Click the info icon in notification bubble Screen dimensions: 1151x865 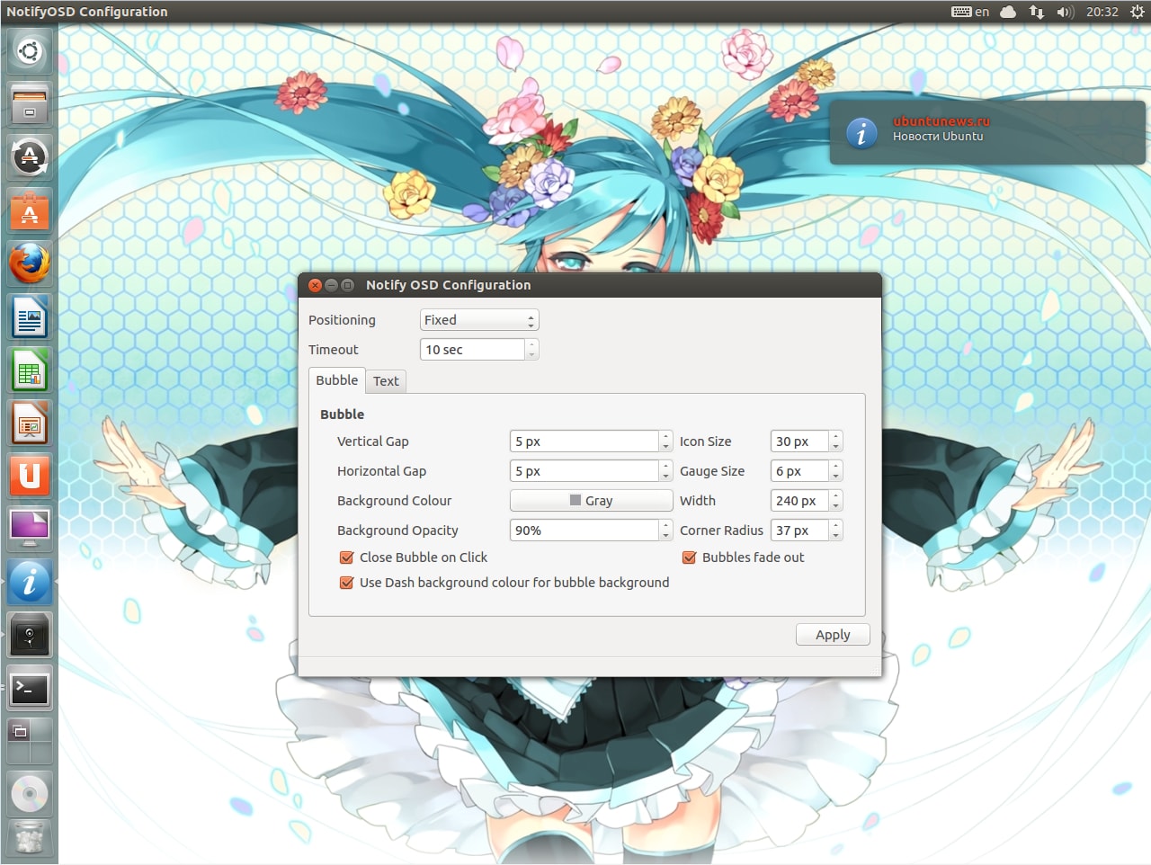(x=861, y=133)
